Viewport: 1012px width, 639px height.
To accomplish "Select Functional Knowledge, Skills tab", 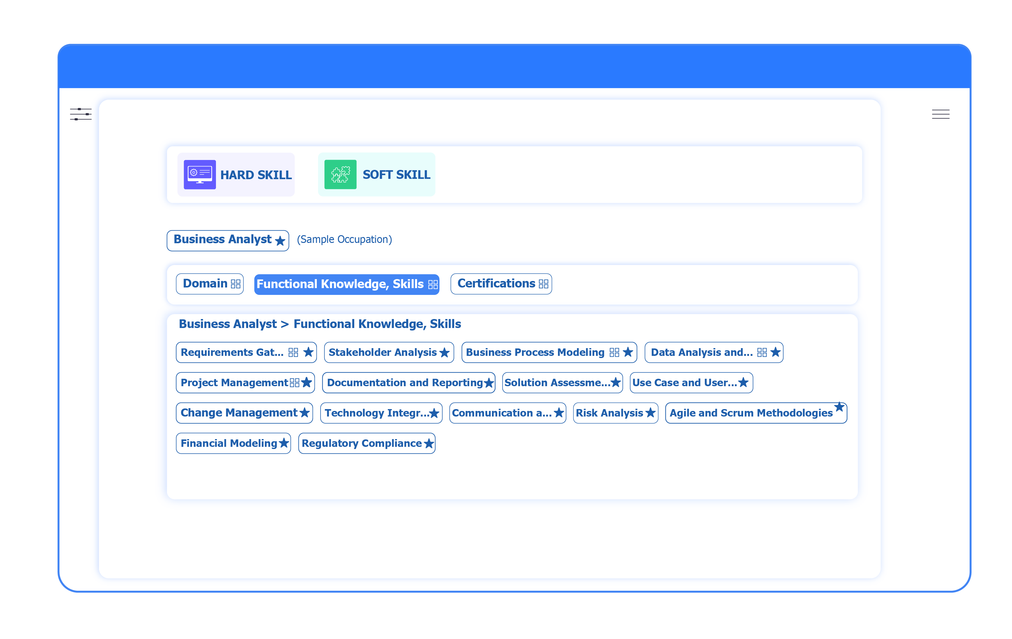I will (347, 284).
